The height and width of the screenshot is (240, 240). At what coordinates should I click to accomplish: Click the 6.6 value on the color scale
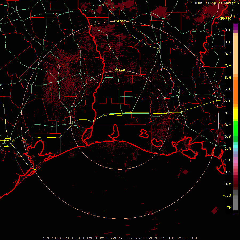[x=228, y=77]
